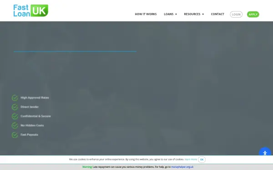Click the Direct lender text

click(30, 107)
